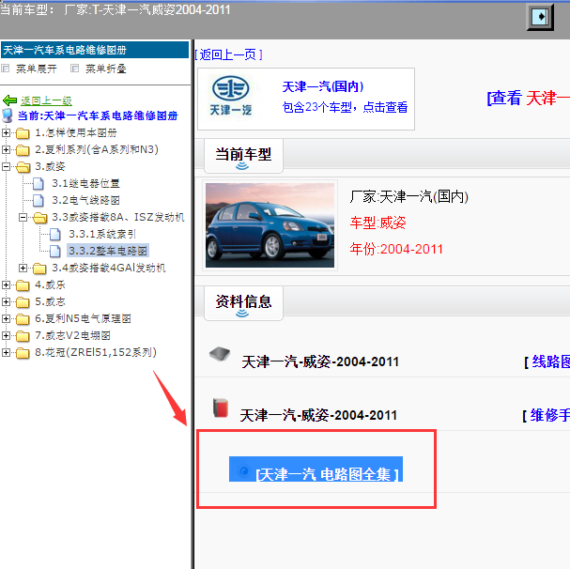This screenshot has width=570, height=569.
Task: Click document icon for 3.2电气线路图
Action: [39, 200]
